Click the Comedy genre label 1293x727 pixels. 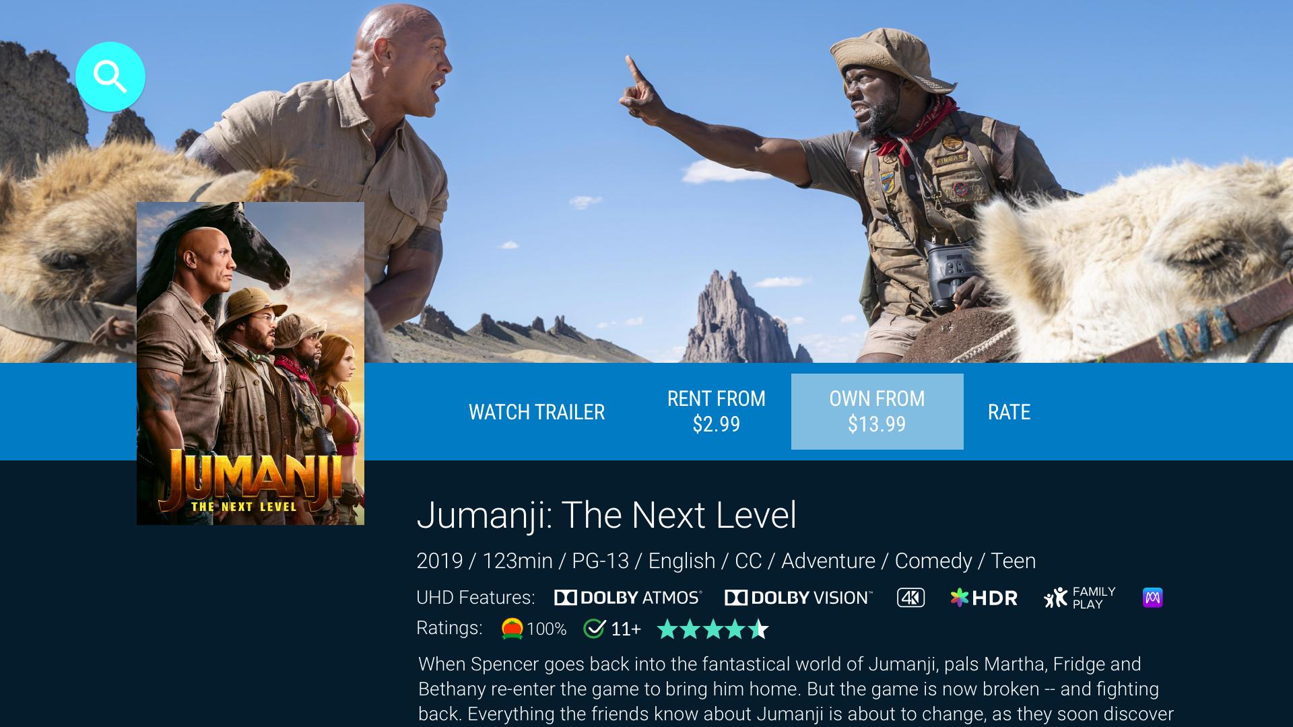[933, 561]
